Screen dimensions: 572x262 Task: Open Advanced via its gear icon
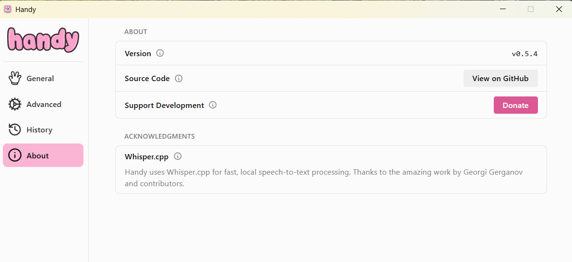(x=15, y=104)
